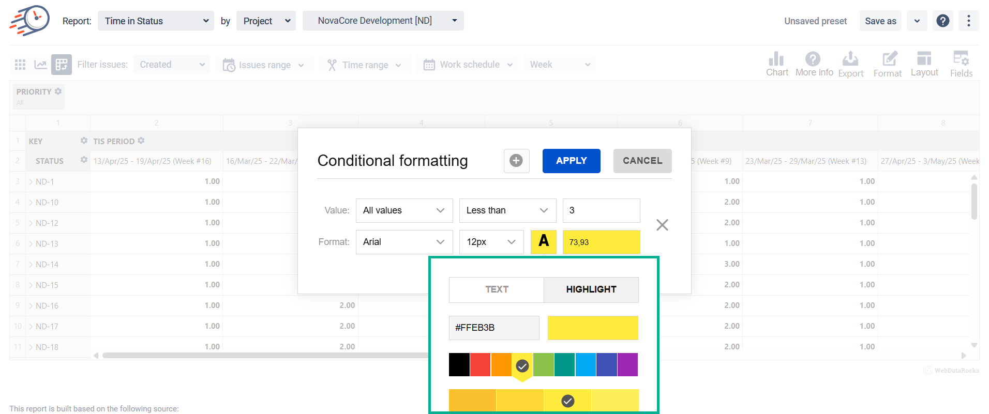Add a new condition with plus icon
This screenshot has width=989, height=414.
(516, 161)
